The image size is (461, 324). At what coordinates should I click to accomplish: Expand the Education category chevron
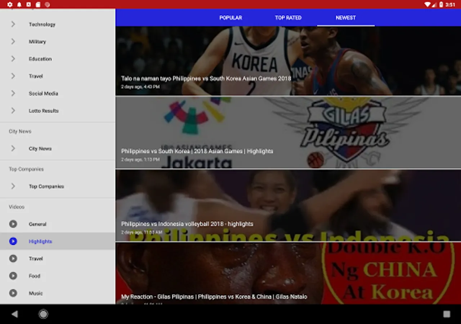click(x=13, y=59)
